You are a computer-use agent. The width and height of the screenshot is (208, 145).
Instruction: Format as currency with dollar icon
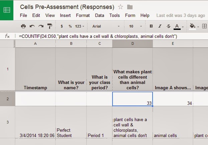[62, 26]
